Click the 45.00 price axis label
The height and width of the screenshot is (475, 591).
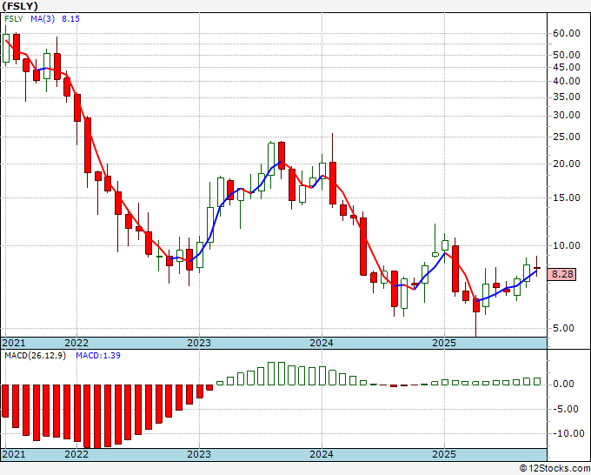click(566, 67)
